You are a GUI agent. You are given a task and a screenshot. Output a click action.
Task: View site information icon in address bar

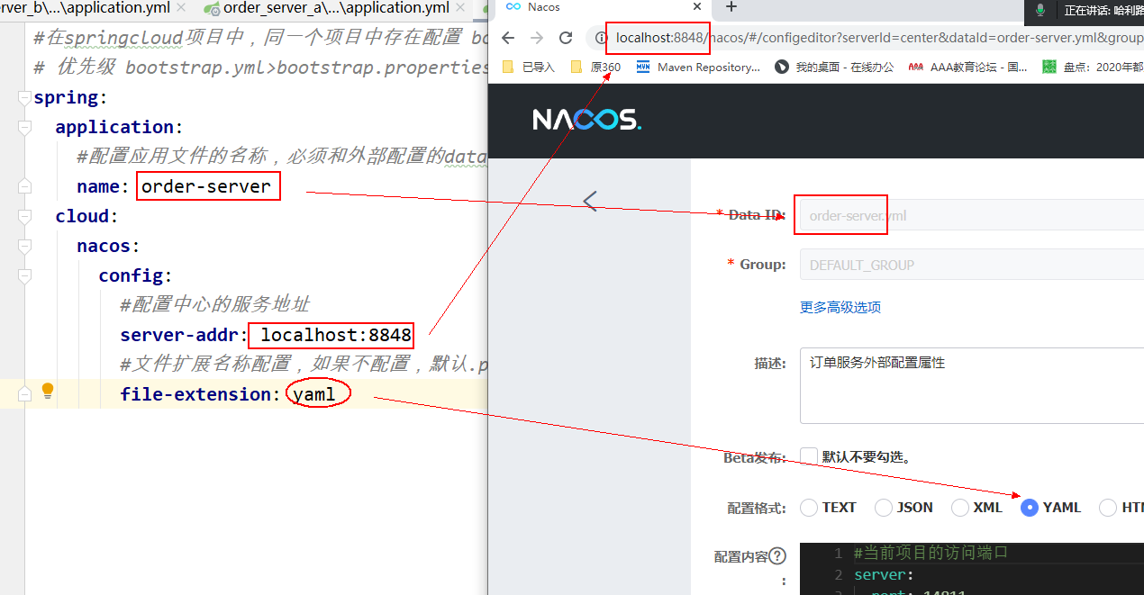click(x=601, y=38)
